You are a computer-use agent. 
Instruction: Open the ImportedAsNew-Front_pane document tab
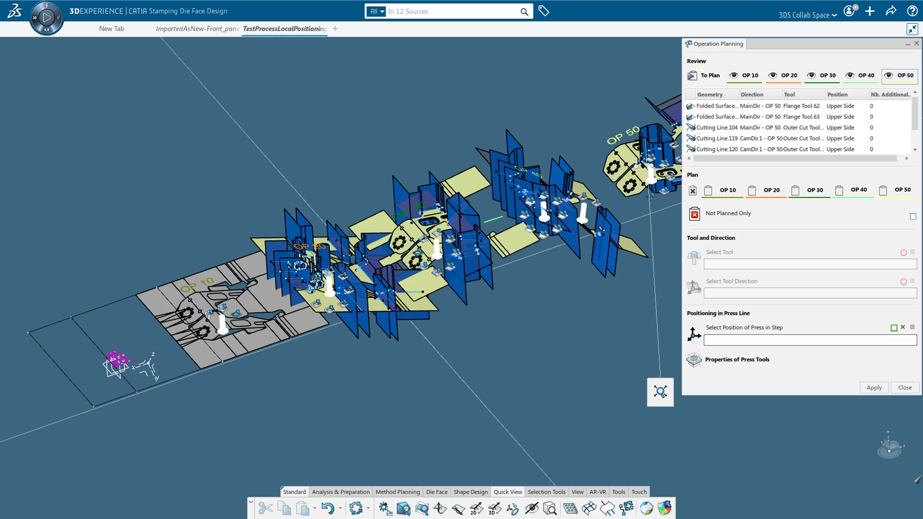tap(197, 29)
